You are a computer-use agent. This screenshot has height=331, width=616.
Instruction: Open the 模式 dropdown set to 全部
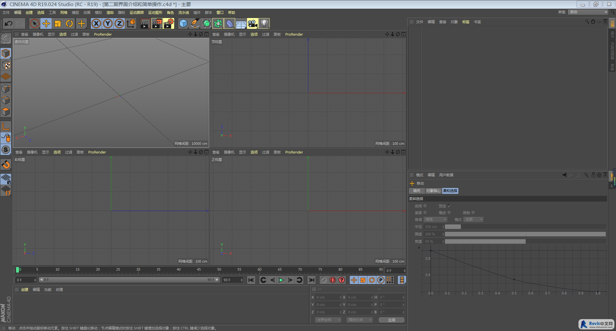474,220
